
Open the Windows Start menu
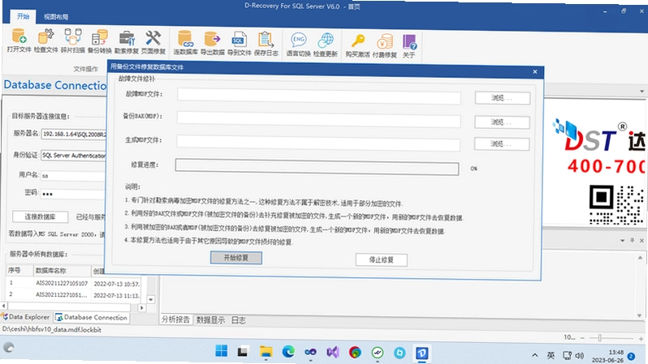pyautogui.click(x=221, y=351)
